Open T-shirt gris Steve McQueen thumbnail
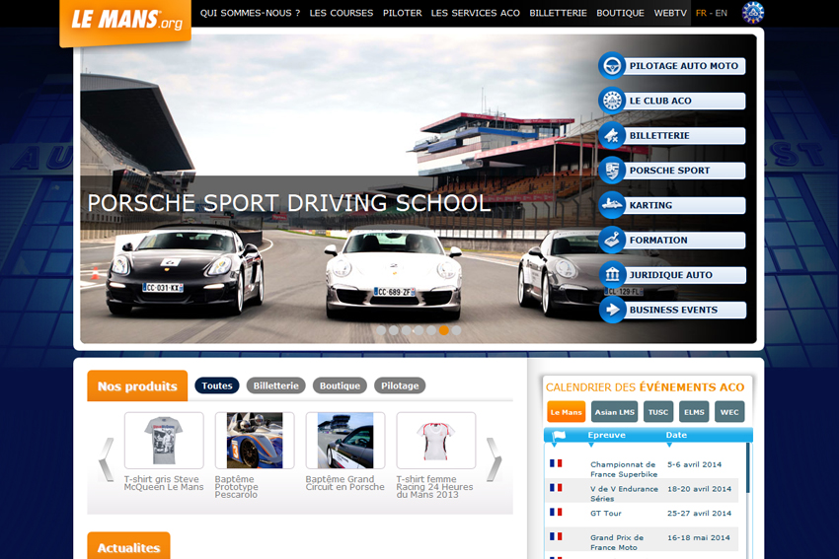 (164, 441)
